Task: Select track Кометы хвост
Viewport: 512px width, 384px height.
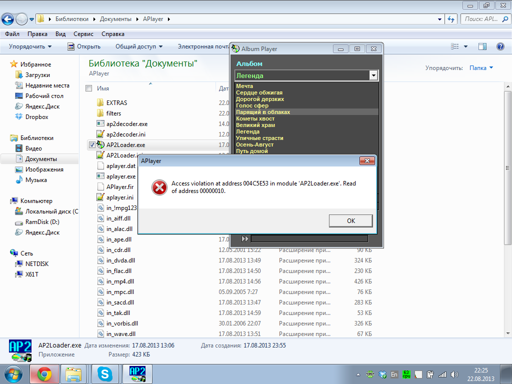Action: [255, 118]
